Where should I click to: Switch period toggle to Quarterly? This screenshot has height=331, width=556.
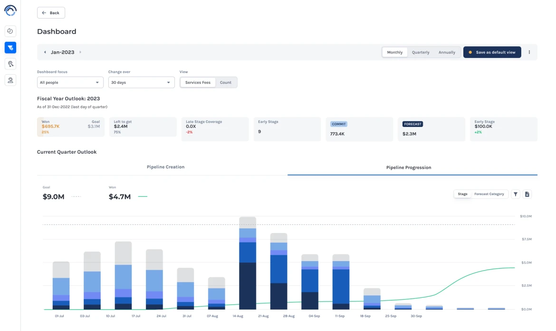click(x=421, y=52)
